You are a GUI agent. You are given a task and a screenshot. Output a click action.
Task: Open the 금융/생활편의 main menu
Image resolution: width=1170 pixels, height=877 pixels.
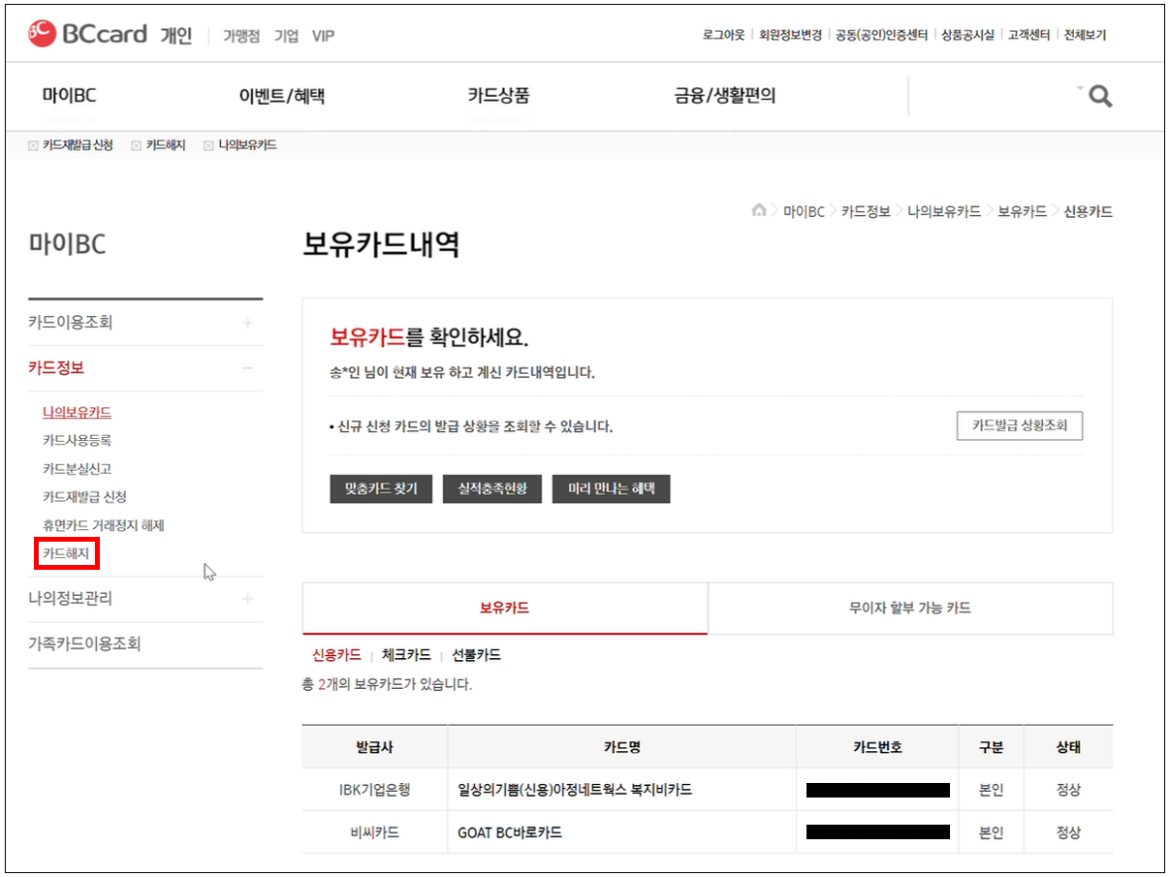(725, 96)
